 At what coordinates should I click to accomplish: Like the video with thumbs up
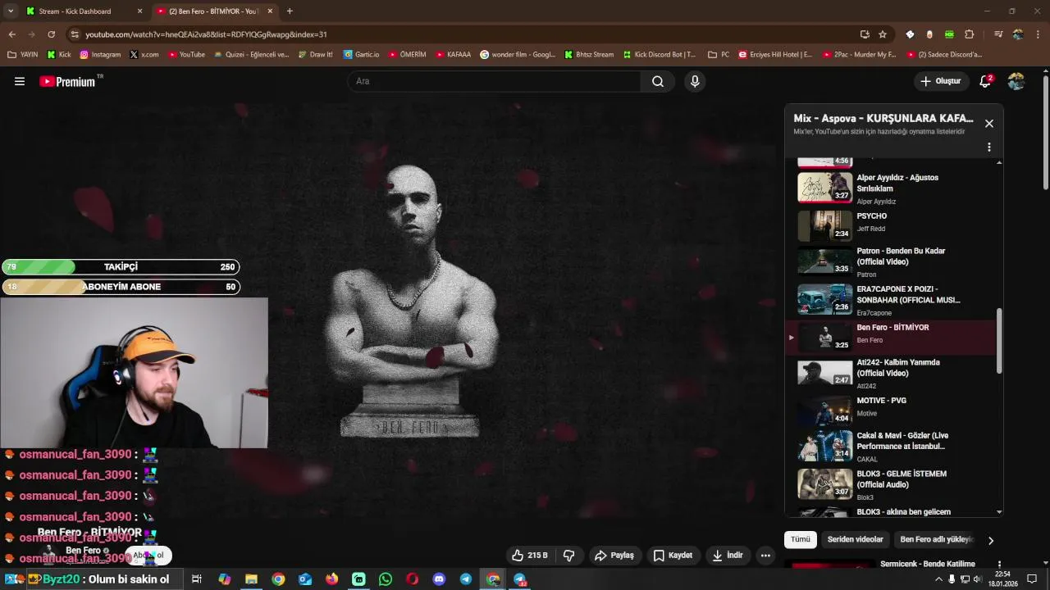click(x=529, y=555)
